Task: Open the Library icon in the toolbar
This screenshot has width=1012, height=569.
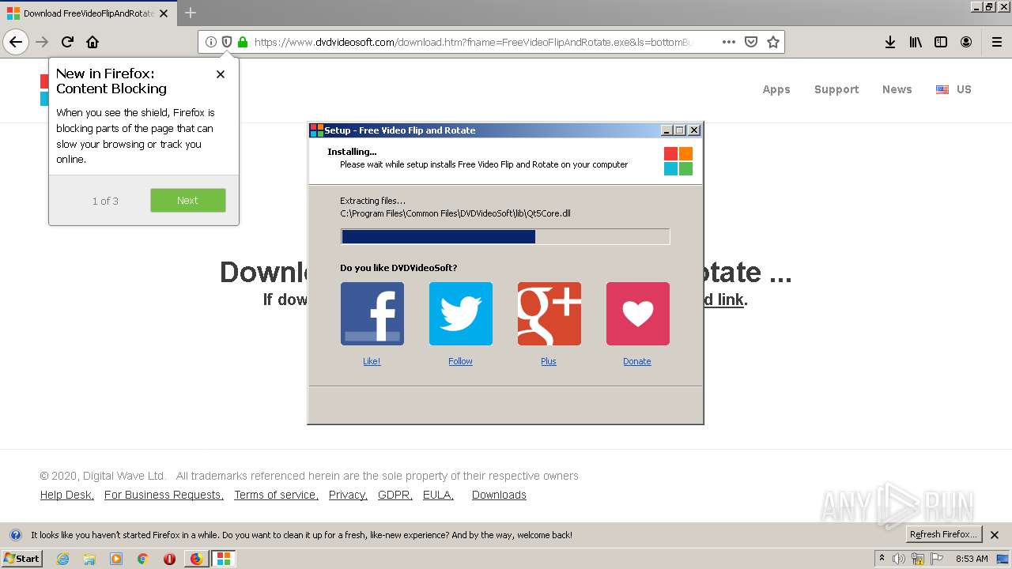Action: pyautogui.click(x=916, y=42)
